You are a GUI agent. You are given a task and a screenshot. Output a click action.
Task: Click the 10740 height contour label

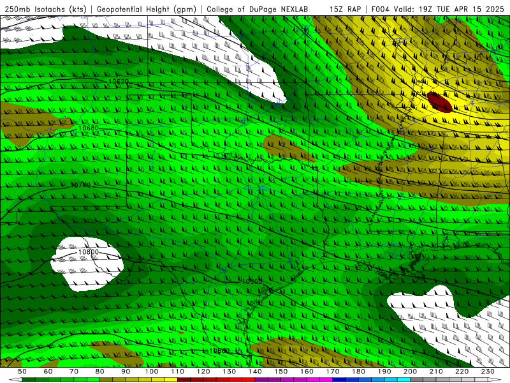[x=81, y=185]
